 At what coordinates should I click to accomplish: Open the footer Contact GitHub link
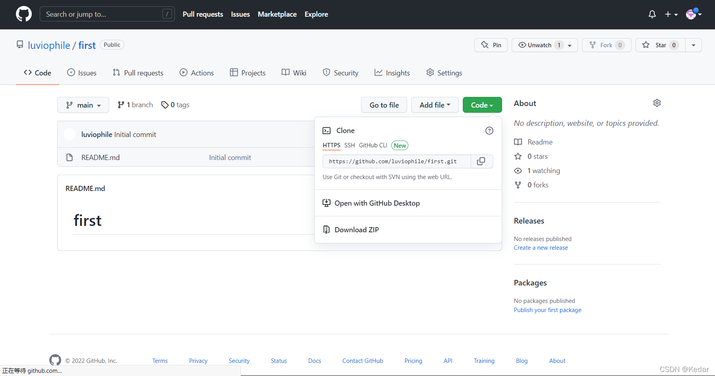tap(363, 361)
